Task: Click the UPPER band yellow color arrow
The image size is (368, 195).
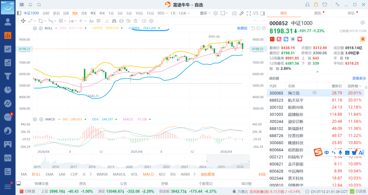Action: click(122, 28)
